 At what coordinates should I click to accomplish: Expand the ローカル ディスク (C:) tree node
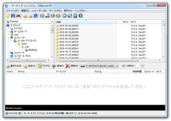pyautogui.click(x=12, y=41)
